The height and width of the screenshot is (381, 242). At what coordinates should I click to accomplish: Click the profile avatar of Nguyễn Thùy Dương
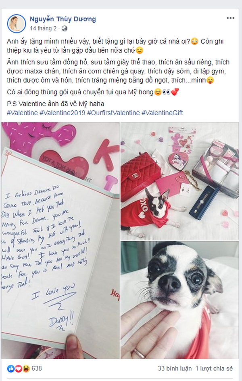coord(17,23)
